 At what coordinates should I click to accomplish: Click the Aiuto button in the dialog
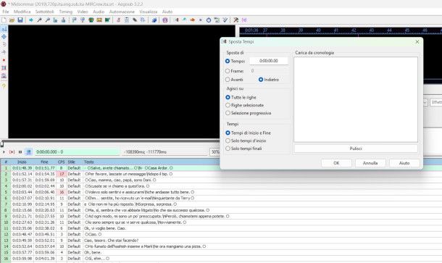click(x=404, y=163)
